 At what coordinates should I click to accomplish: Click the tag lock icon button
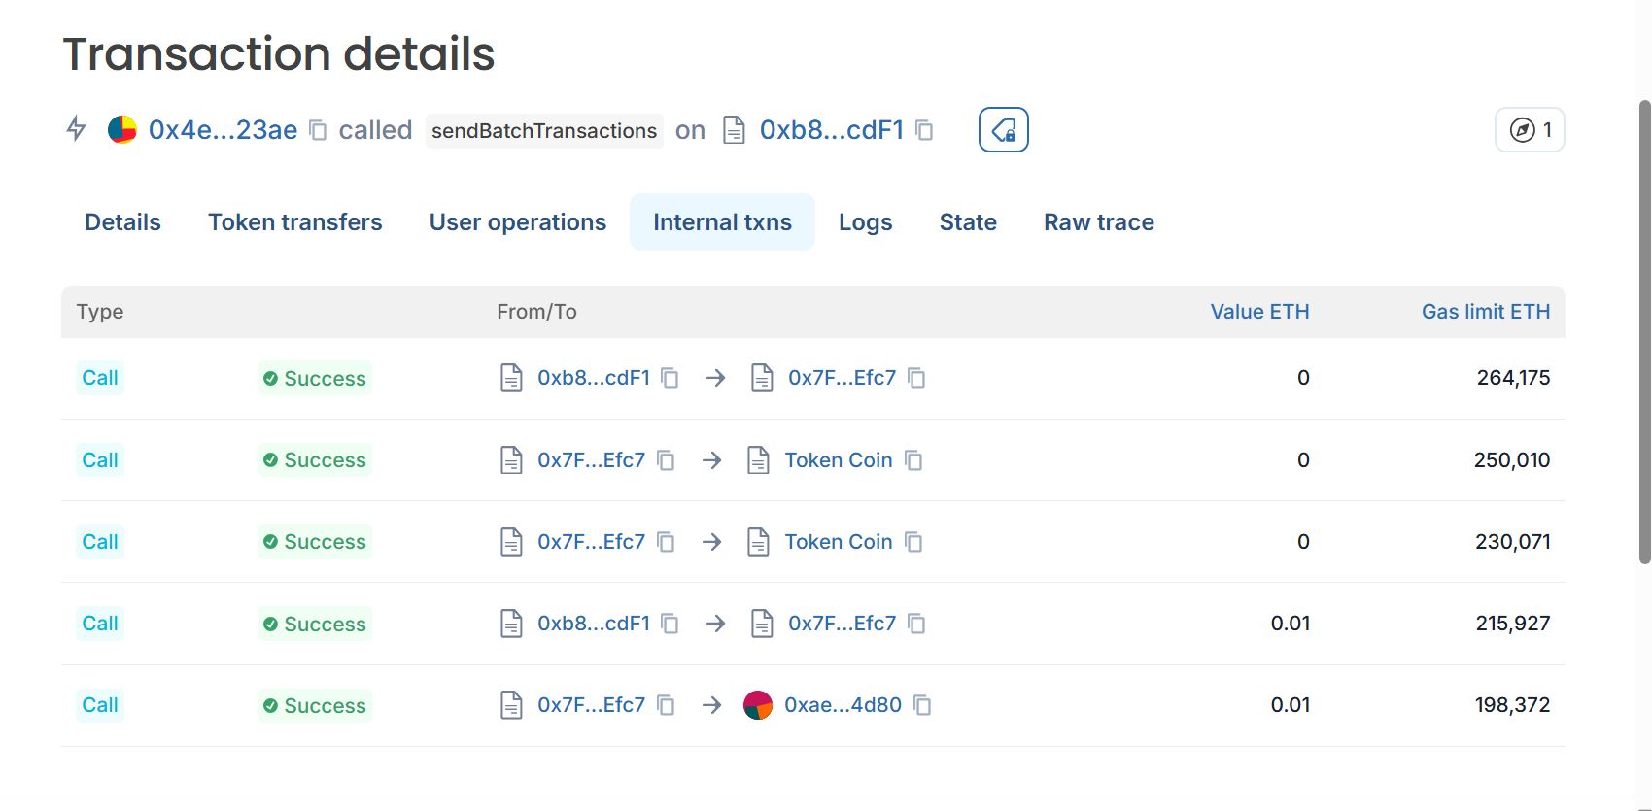point(1003,130)
